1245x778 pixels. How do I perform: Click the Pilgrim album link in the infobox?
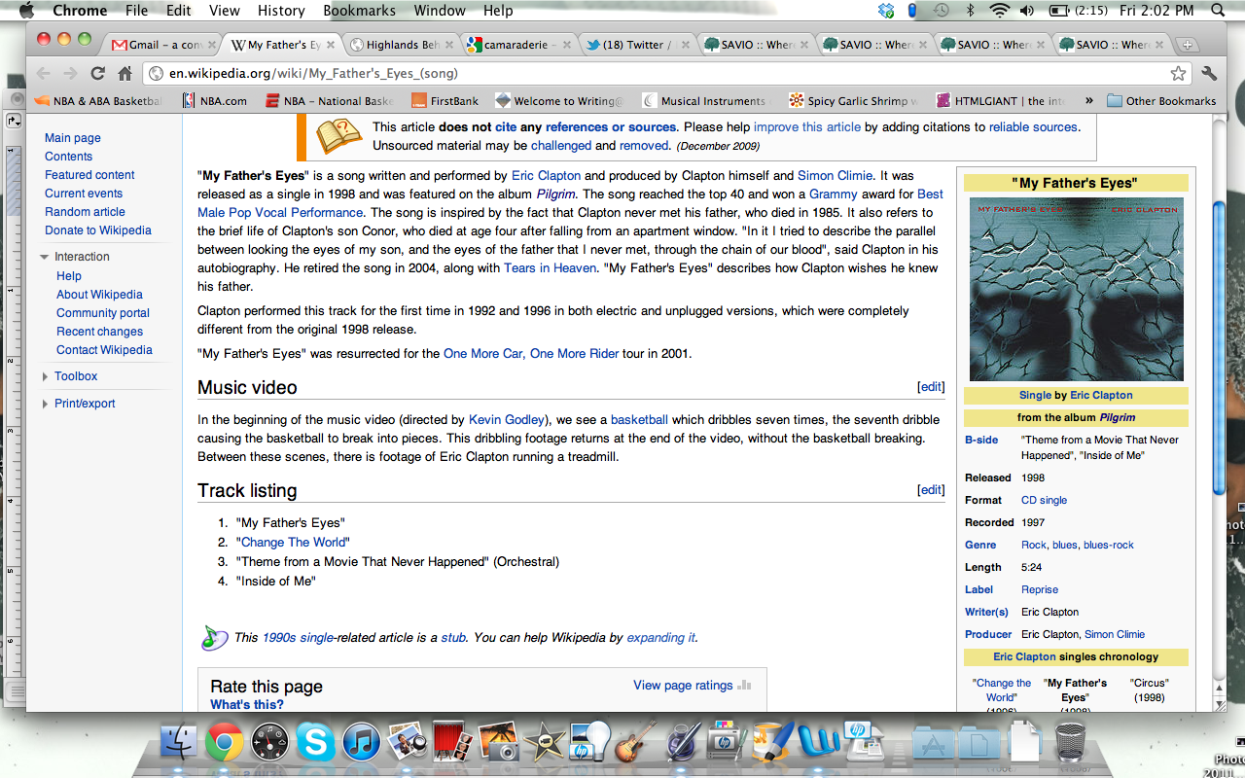coord(1118,417)
